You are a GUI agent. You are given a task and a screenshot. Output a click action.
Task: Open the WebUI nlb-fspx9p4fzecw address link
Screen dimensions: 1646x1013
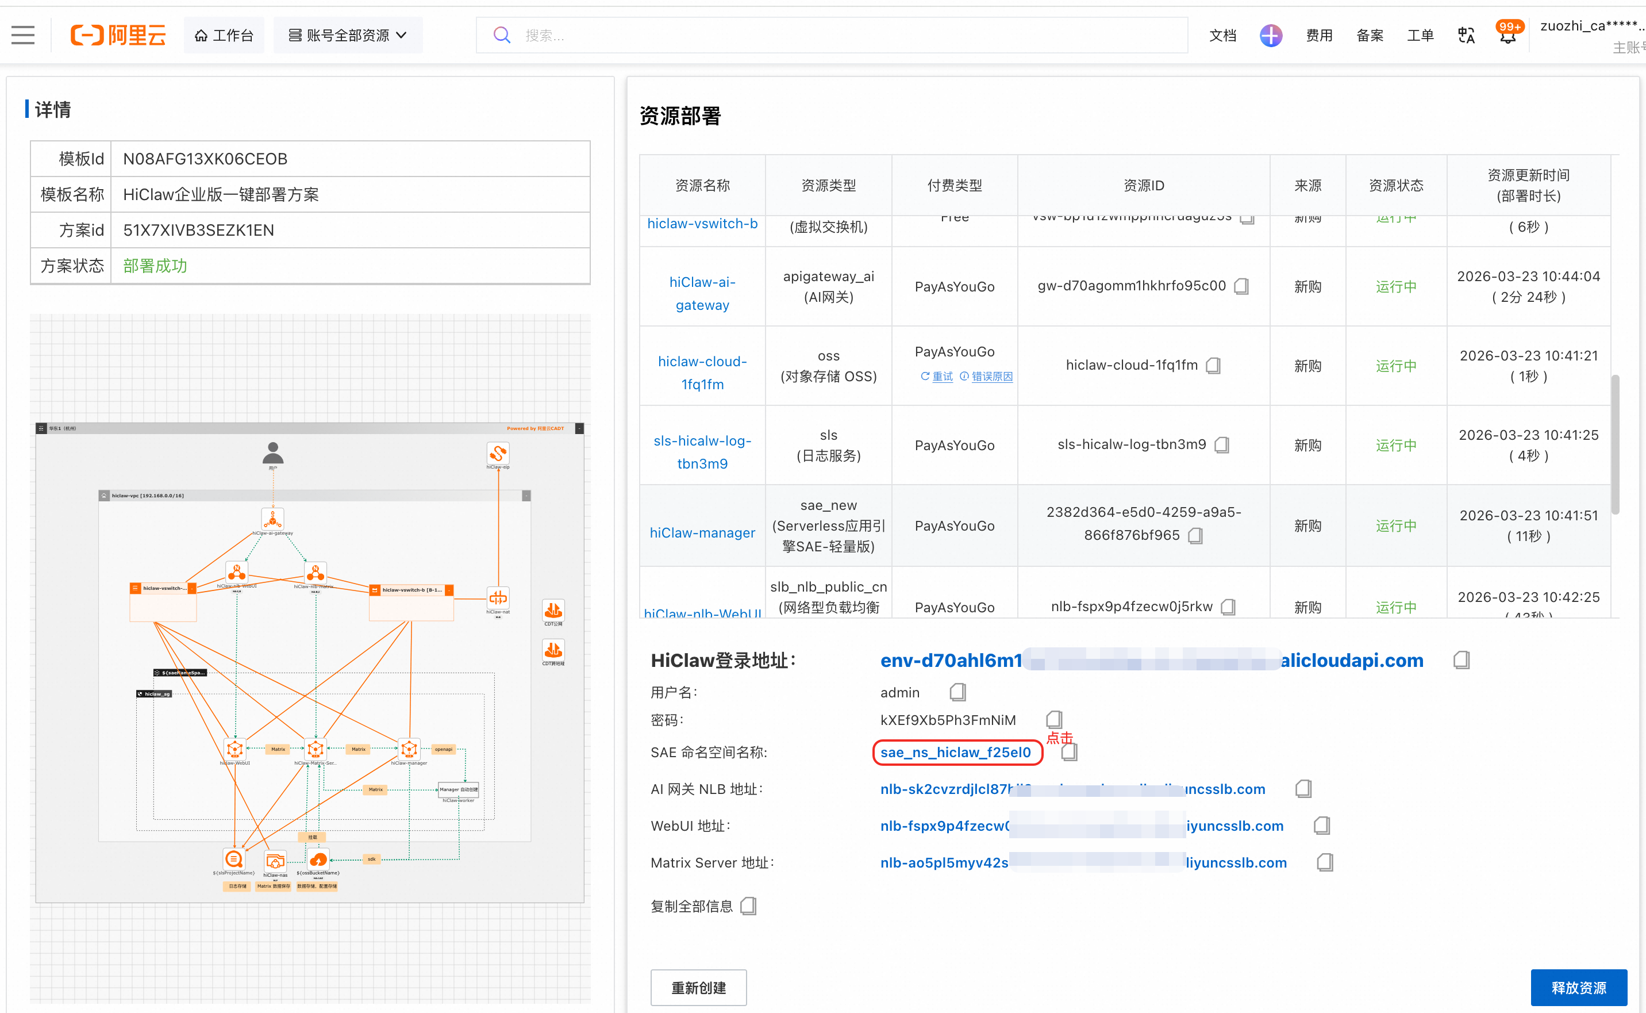(x=1082, y=826)
